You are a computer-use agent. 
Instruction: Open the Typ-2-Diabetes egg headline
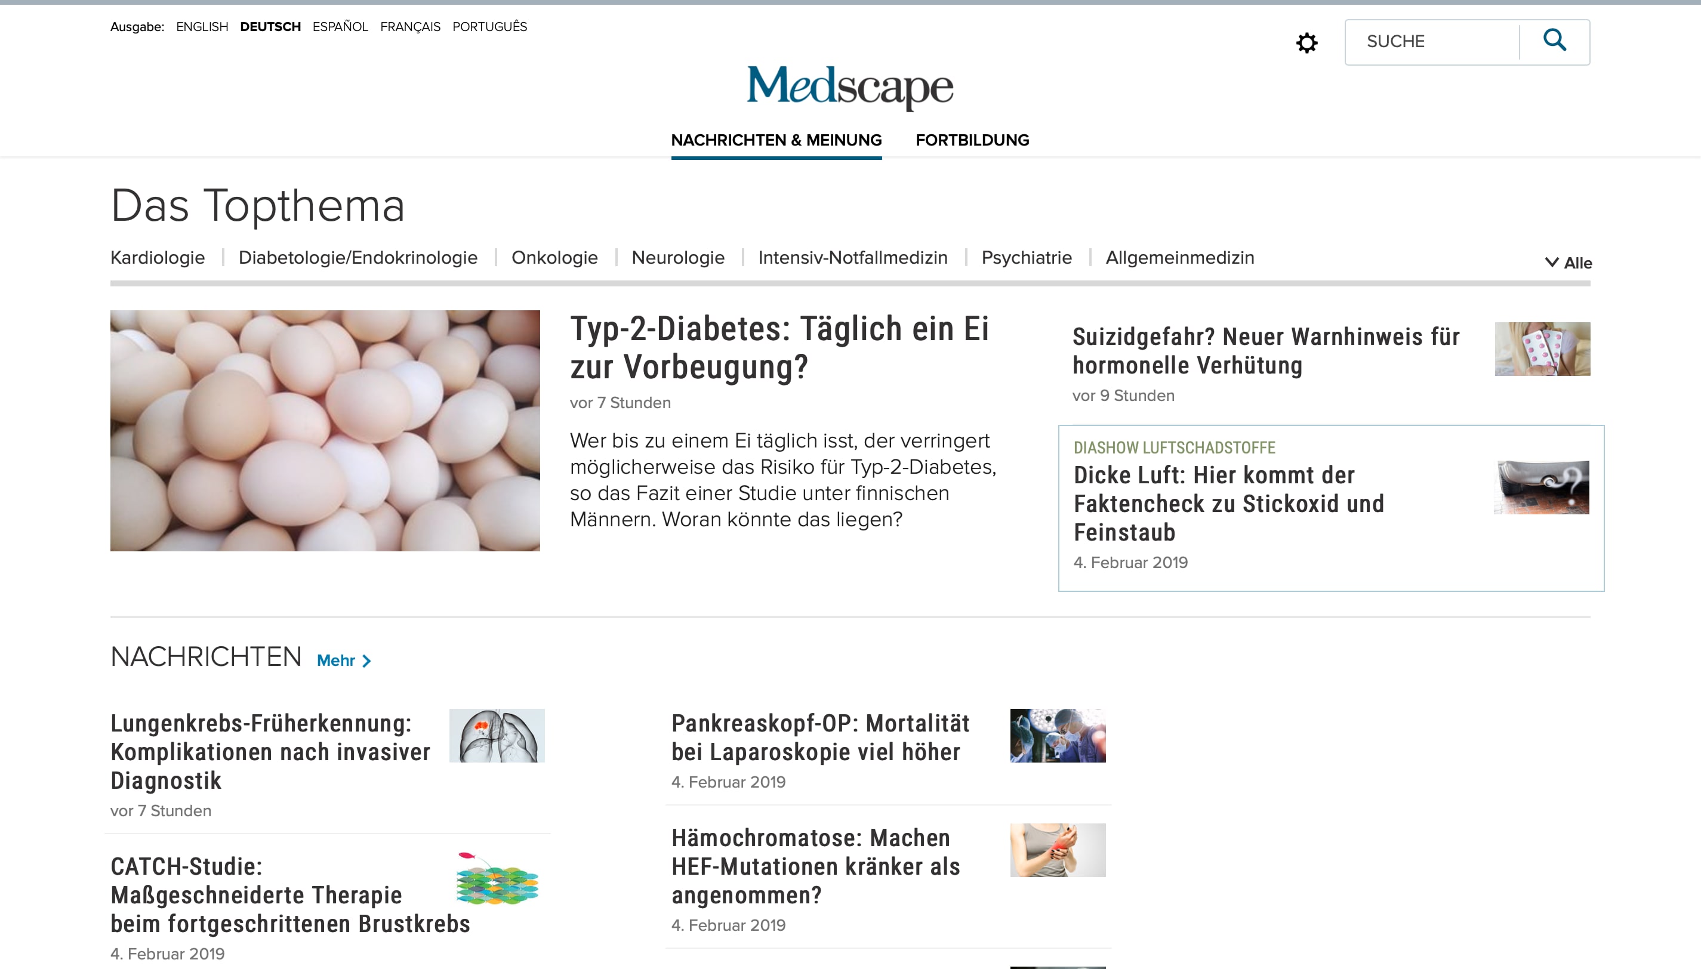[779, 347]
